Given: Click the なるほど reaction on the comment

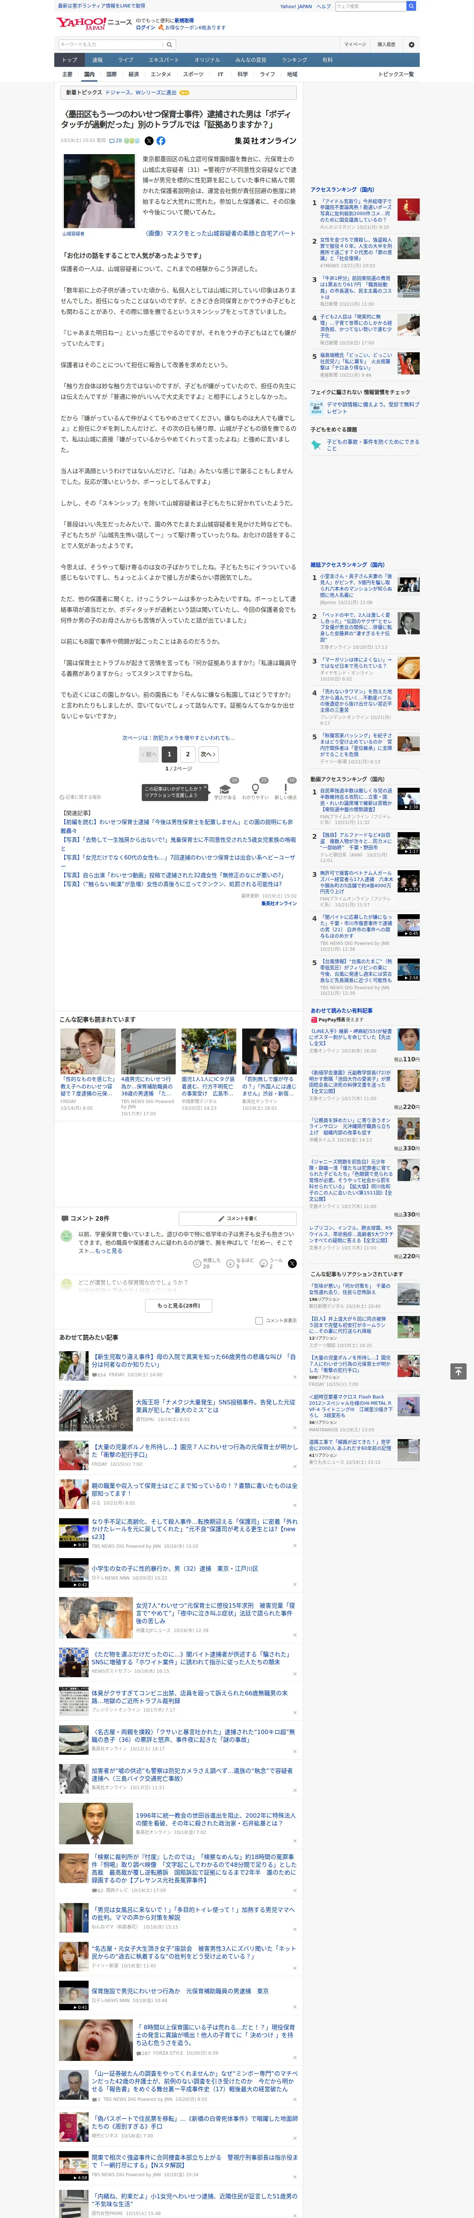Looking at the screenshot, I should (239, 1263).
